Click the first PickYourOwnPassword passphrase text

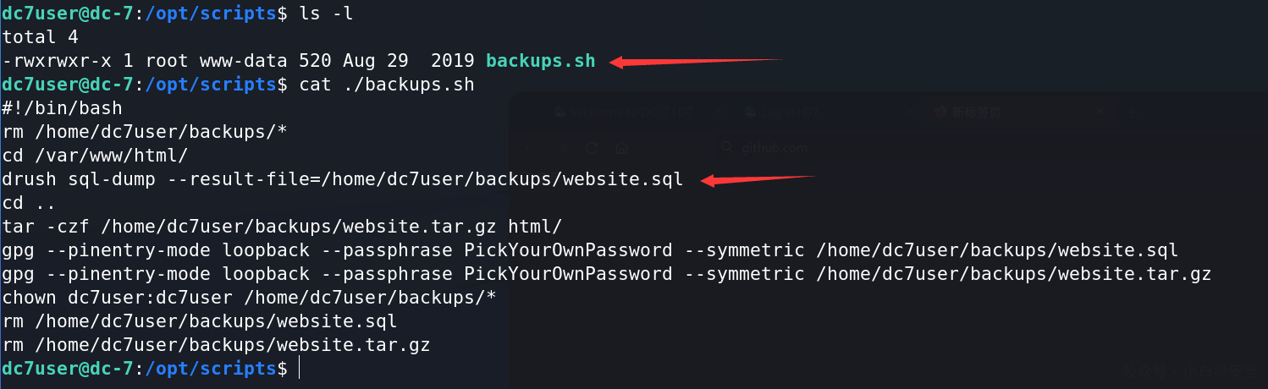[568, 250]
